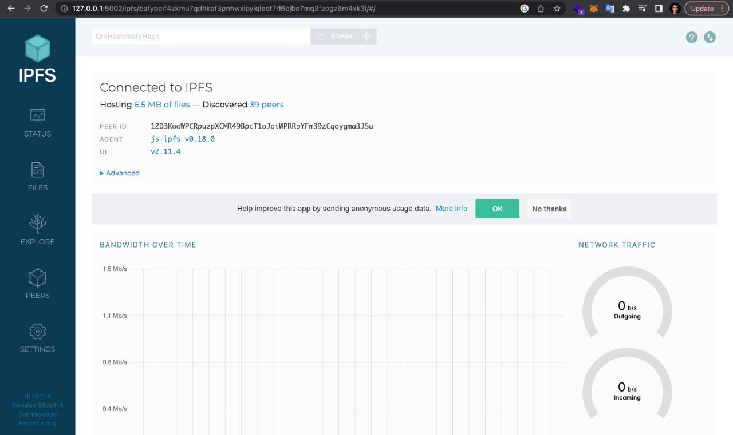
Task: Click the 1.1 Mb/s axis label
Action: click(x=115, y=316)
